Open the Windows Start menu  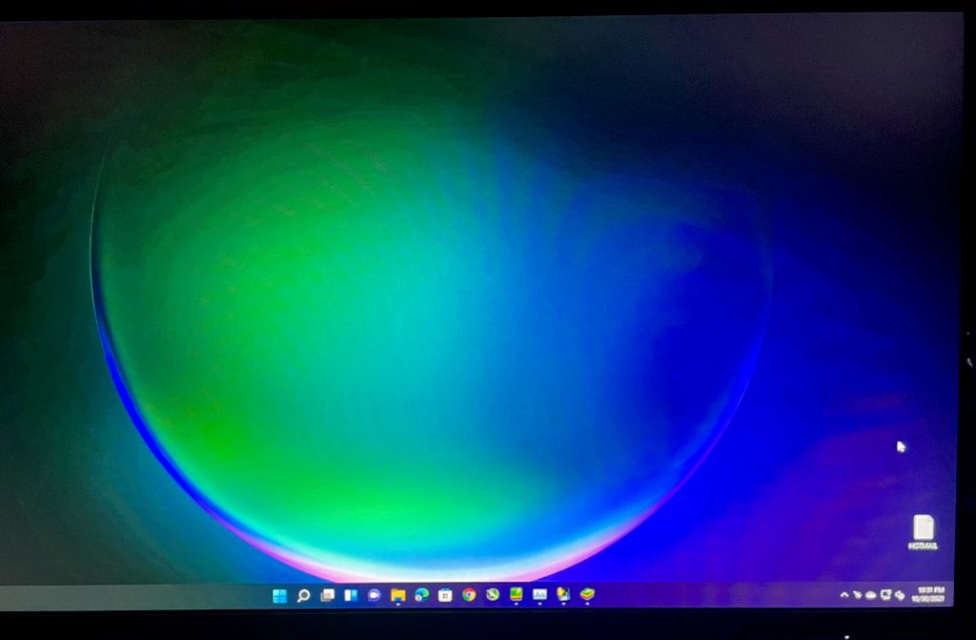coord(279,596)
